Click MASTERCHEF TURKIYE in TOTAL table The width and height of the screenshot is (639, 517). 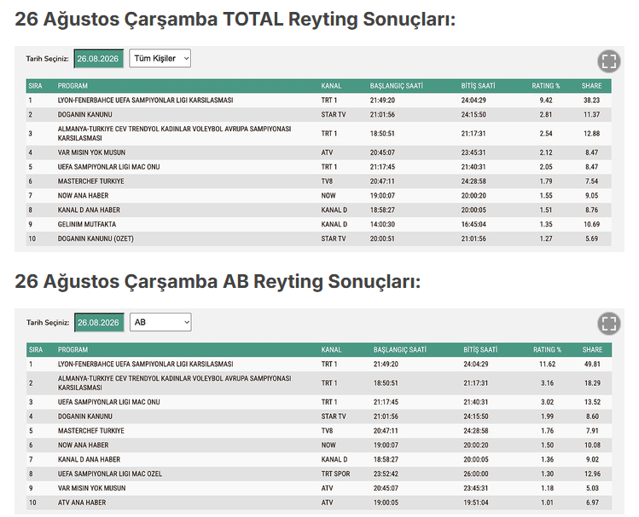[x=91, y=181]
